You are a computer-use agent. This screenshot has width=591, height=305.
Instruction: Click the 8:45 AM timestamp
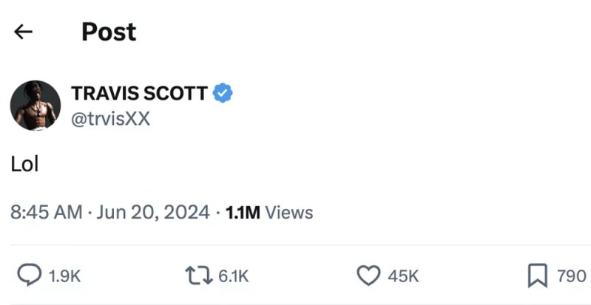pyautogui.click(x=46, y=213)
